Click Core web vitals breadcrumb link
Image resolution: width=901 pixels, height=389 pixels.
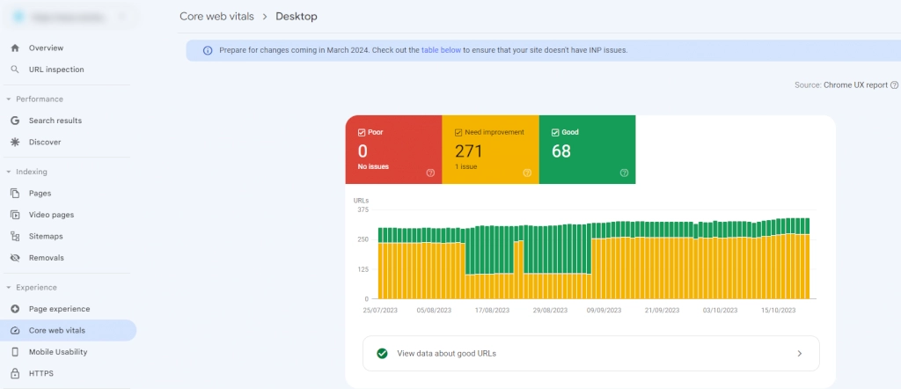click(216, 17)
